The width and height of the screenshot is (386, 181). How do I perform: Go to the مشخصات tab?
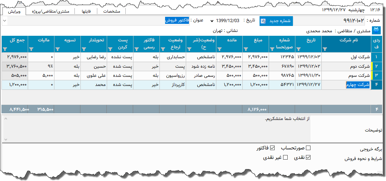[112, 11]
